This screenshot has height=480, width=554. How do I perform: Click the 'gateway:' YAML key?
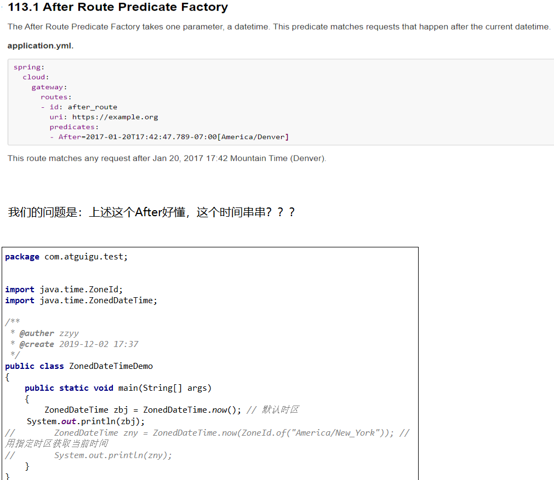tap(49, 87)
